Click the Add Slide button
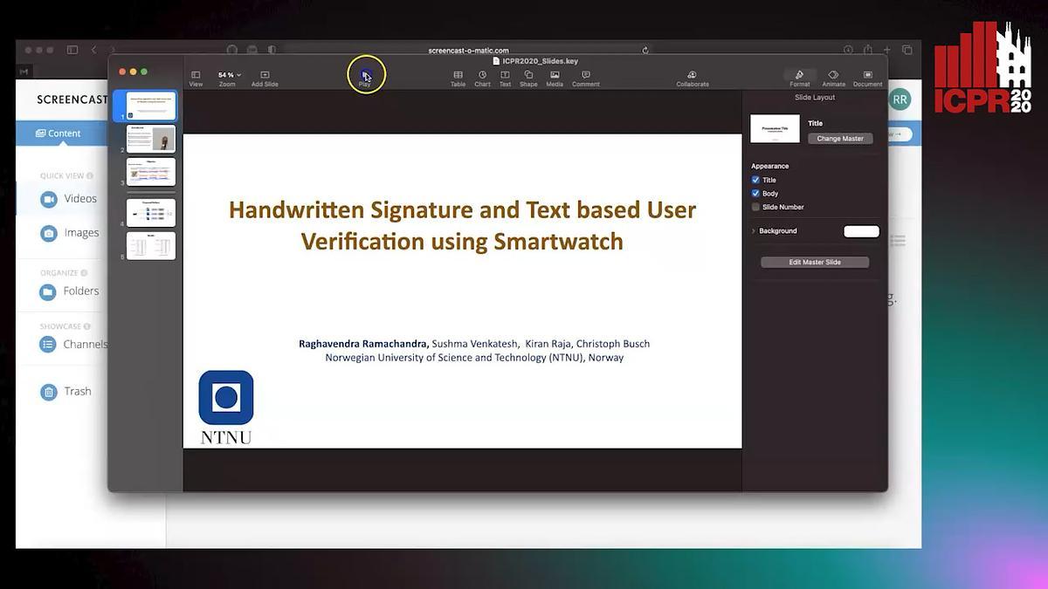Viewport: 1048px width, 589px height. pos(265,76)
